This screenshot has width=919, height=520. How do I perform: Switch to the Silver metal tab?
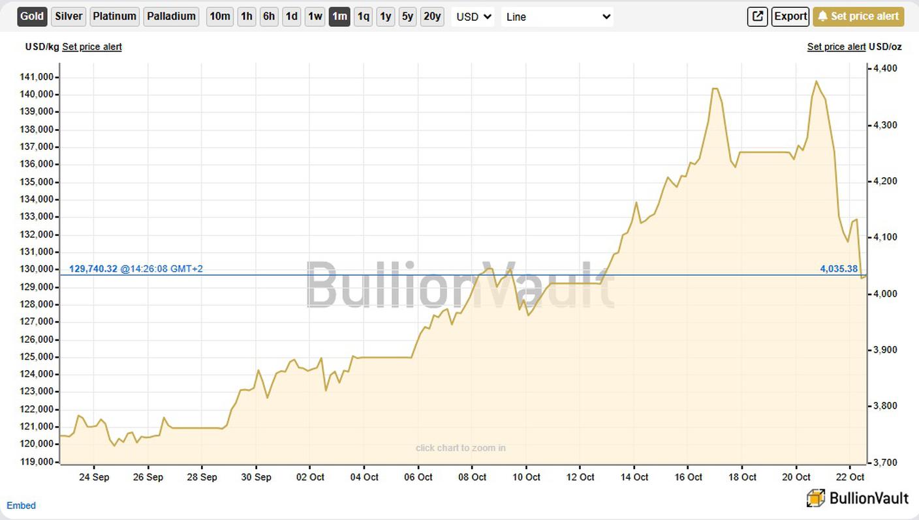pyautogui.click(x=69, y=16)
